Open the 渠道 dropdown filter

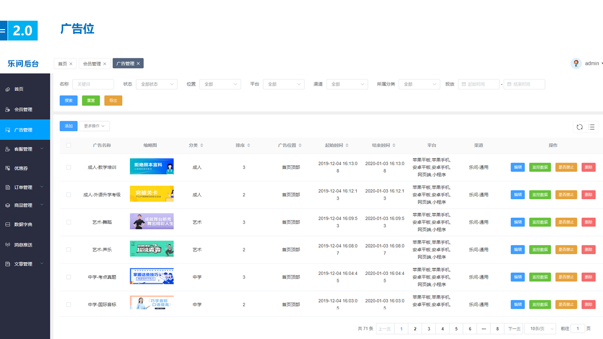(x=347, y=84)
